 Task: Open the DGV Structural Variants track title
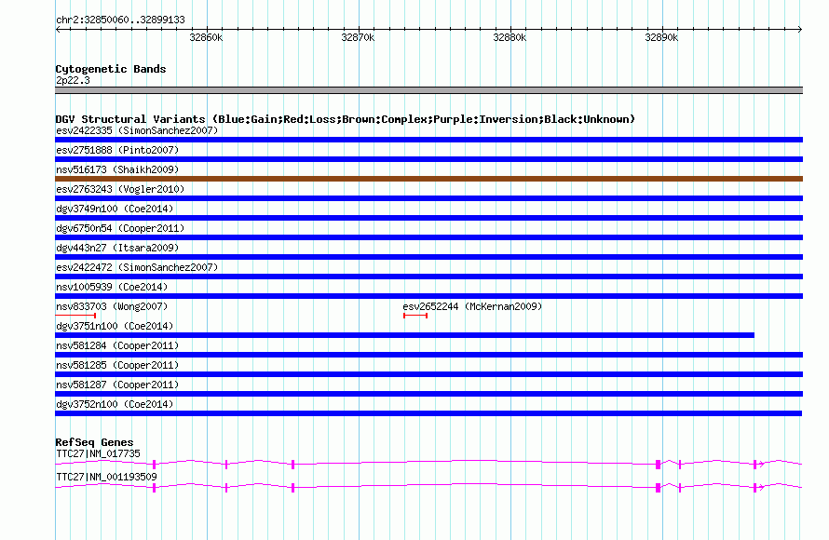click(x=346, y=119)
